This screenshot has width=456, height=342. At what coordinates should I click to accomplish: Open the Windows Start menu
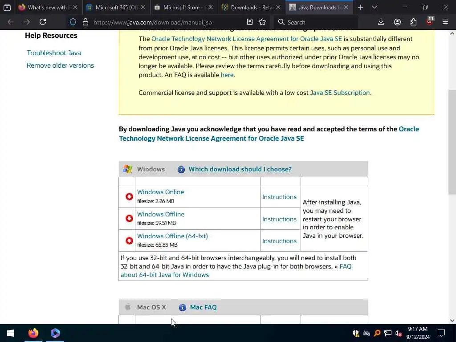[x=11, y=333]
